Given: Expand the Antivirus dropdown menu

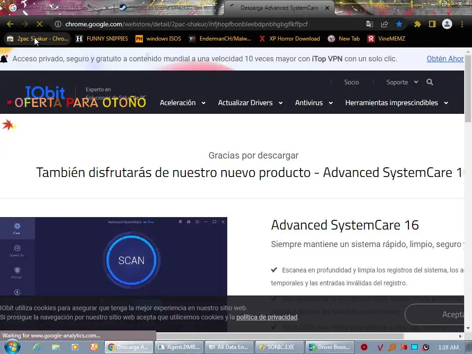Looking at the screenshot, I should pos(313,103).
